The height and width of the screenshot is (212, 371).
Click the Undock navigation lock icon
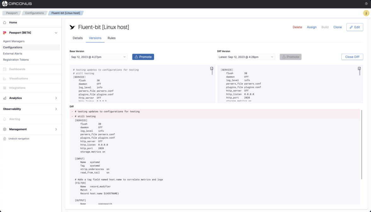4,139
